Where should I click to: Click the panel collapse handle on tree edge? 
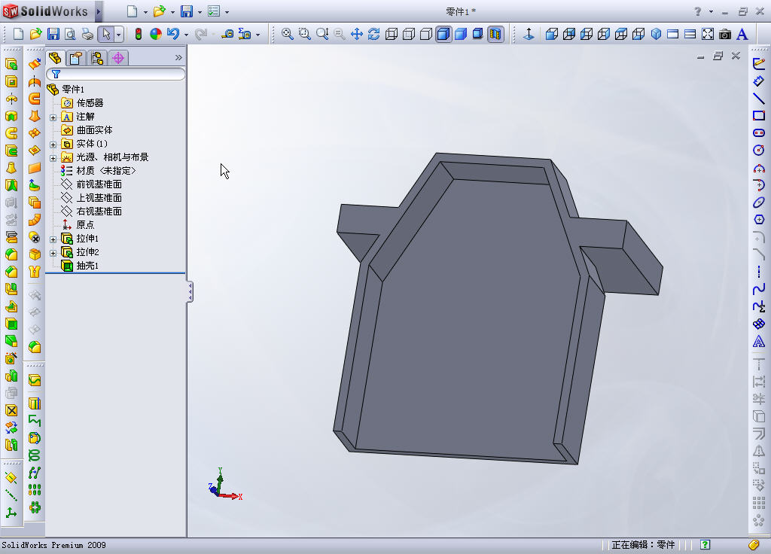(190, 291)
